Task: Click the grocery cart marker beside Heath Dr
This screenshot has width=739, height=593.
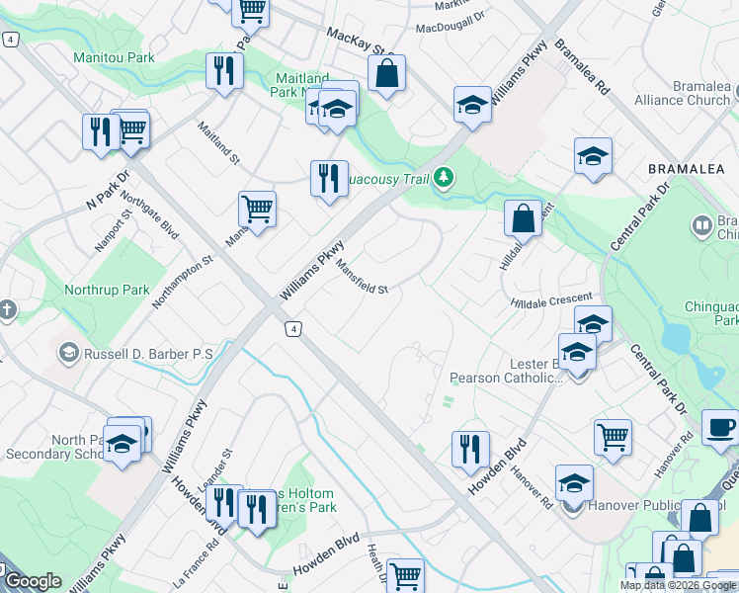Action: (406, 576)
